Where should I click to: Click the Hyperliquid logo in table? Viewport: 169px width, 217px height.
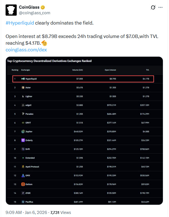(x=23, y=79)
